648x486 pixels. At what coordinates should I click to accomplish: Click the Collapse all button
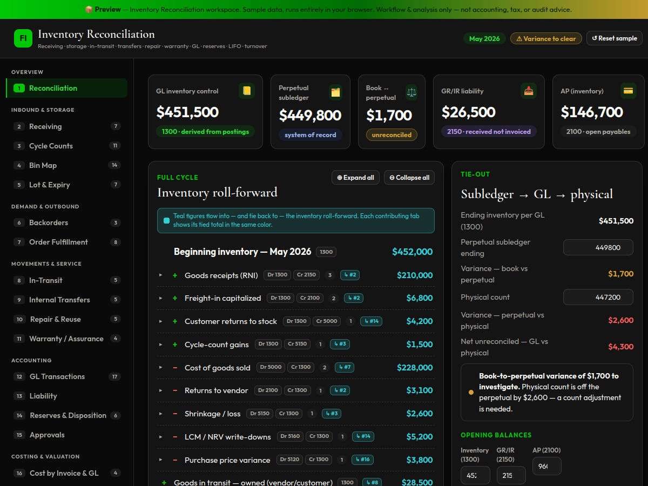coord(409,178)
